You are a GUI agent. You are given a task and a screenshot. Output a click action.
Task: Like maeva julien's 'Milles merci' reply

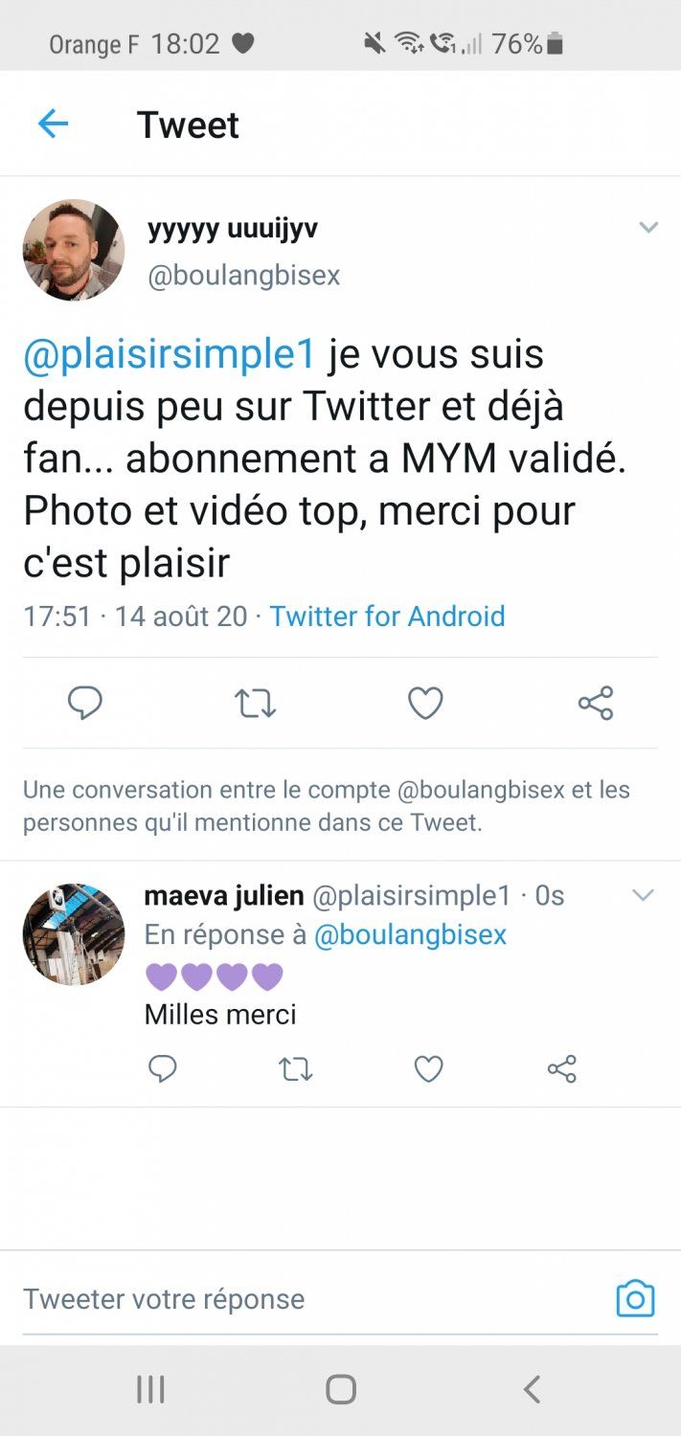428,1068
